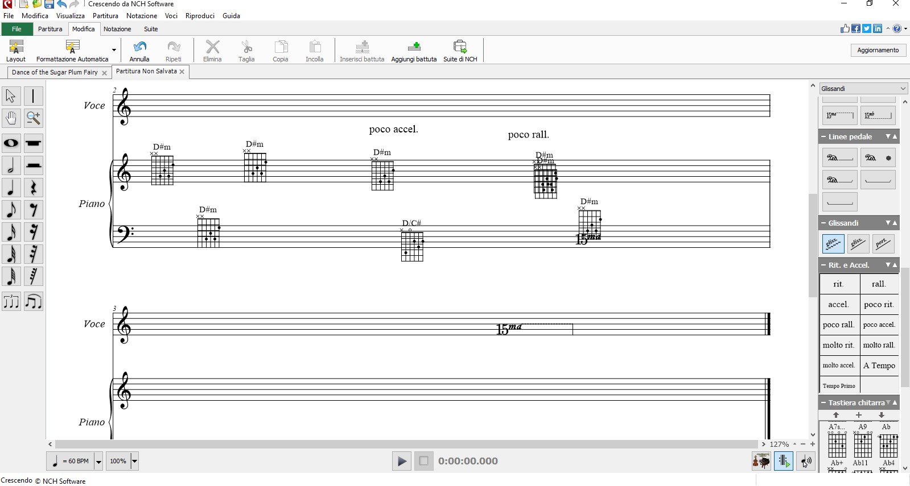The height and width of the screenshot is (486, 910).
Task: Activate the zoom magnifier tool
Action: (x=34, y=118)
